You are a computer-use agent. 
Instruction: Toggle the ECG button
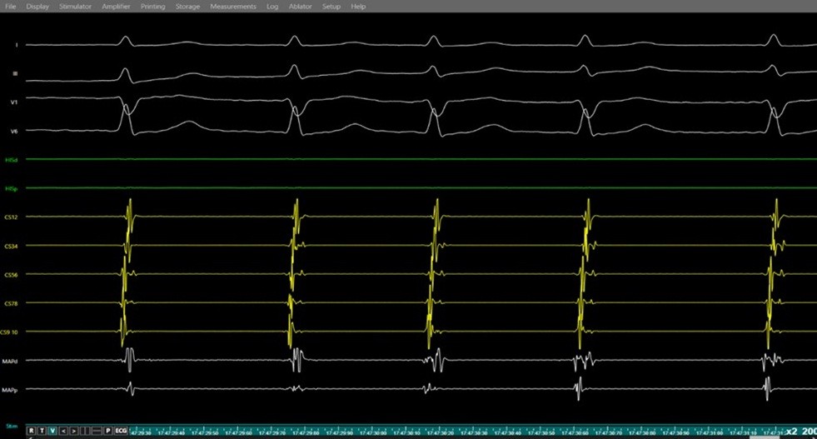pos(121,431)
